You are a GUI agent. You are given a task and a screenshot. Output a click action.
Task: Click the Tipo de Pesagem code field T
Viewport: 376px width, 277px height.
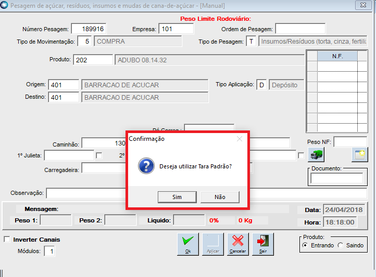tap(251, 42)
